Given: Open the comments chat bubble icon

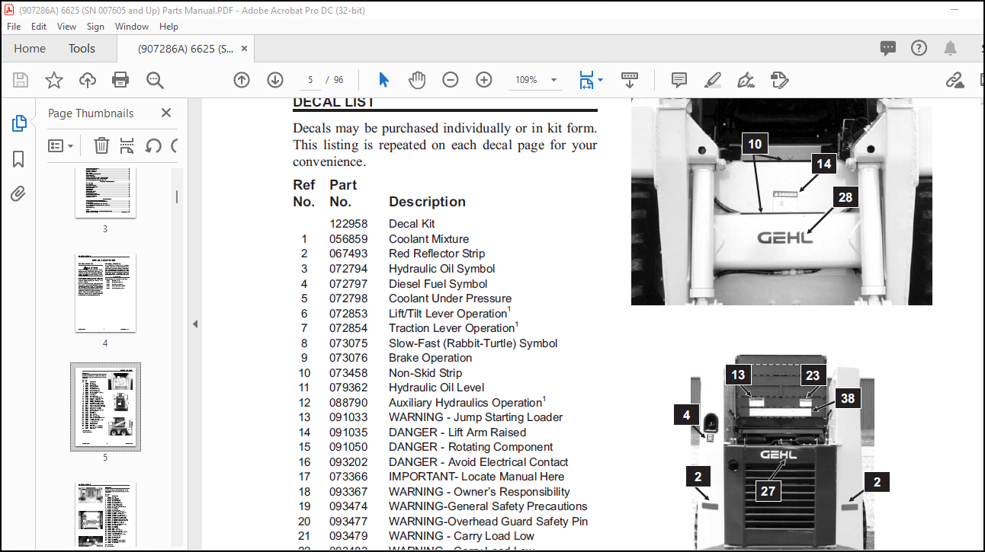Looking at the screenshot, I should [888, 48].
